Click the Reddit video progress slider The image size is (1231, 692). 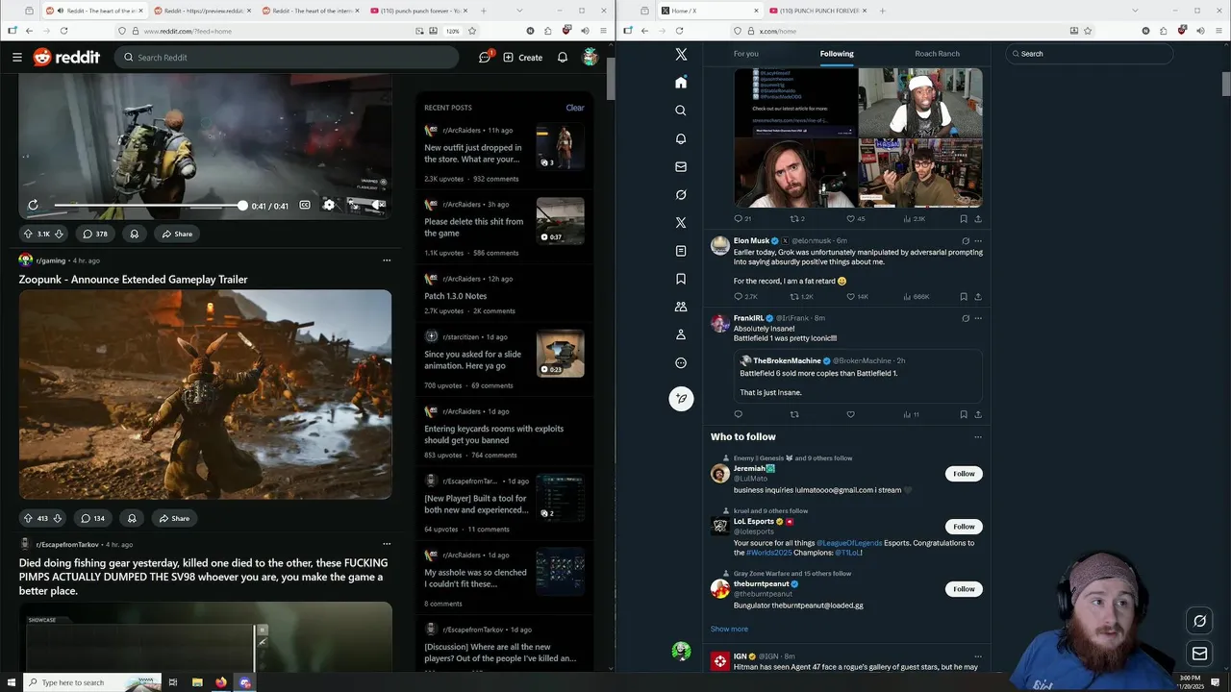coord(149,206)
